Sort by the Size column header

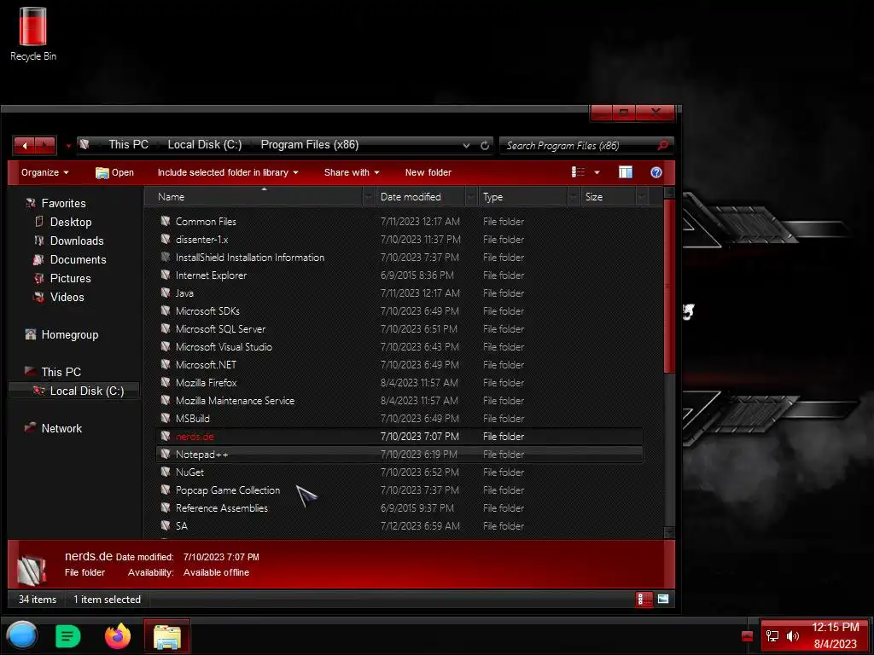[608, 197]
